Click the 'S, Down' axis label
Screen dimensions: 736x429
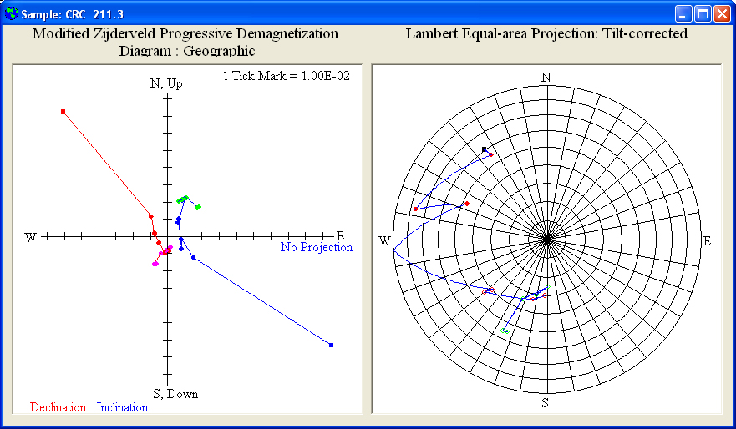175,394
